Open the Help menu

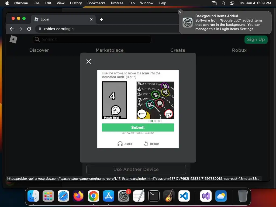[x=162, y=3]
